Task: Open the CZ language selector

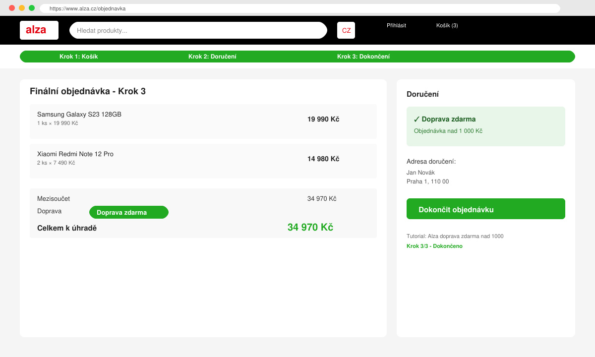Action: coord(346,30)
